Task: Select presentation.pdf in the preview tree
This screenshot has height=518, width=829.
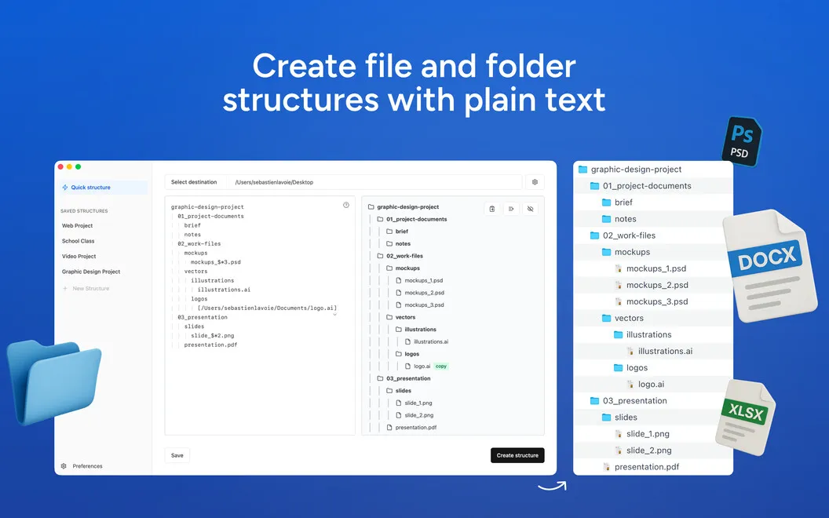Action: (x=415, y=428)
